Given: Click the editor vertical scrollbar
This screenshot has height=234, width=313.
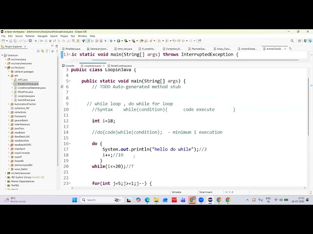Looking at the screenshot, I should click(x=308, y=106).
